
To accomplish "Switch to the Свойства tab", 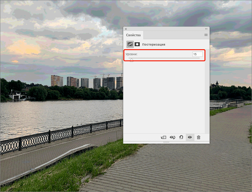I will click(133, 35).
